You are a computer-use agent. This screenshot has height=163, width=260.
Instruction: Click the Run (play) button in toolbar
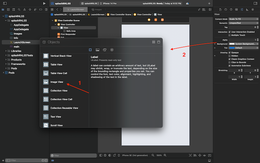44,3
